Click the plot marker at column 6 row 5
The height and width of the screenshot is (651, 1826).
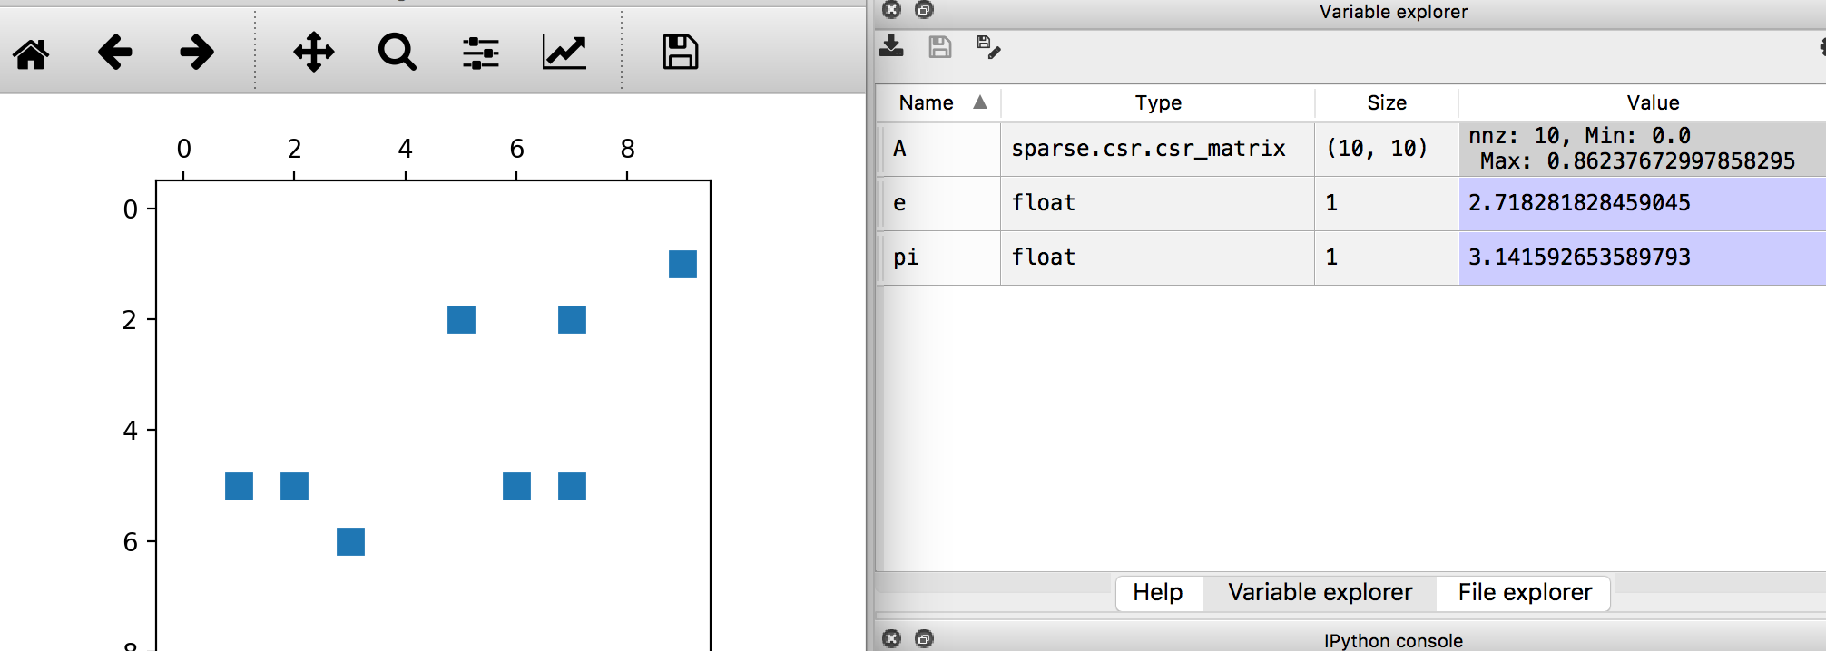[516, 486]
